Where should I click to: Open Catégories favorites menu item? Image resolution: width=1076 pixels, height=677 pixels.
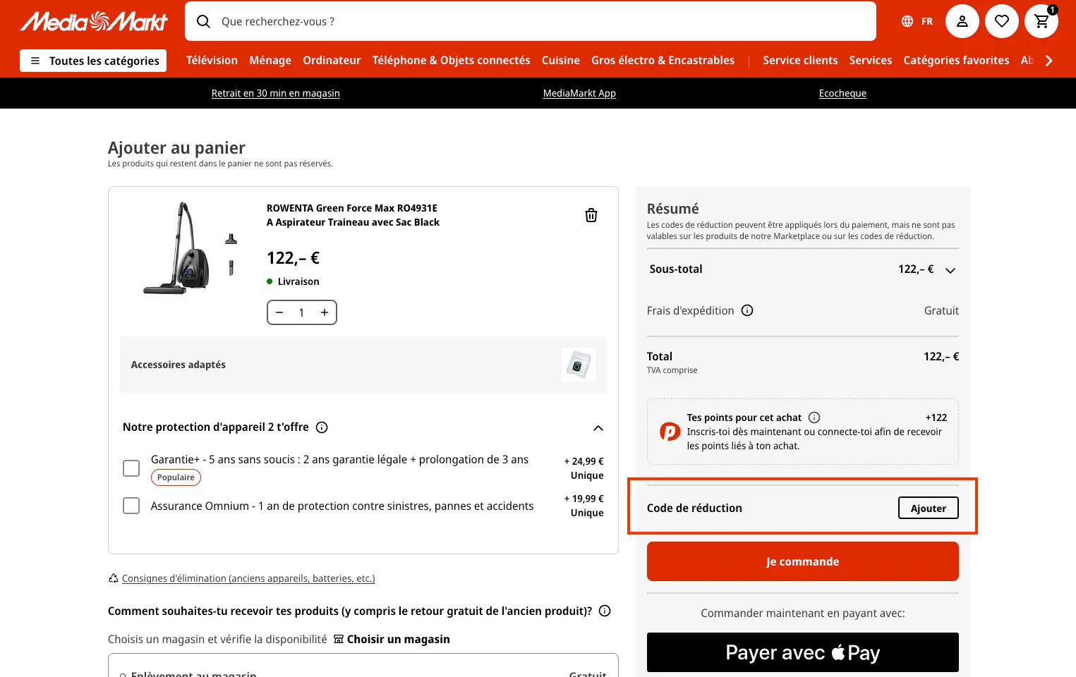pos(956,60)
